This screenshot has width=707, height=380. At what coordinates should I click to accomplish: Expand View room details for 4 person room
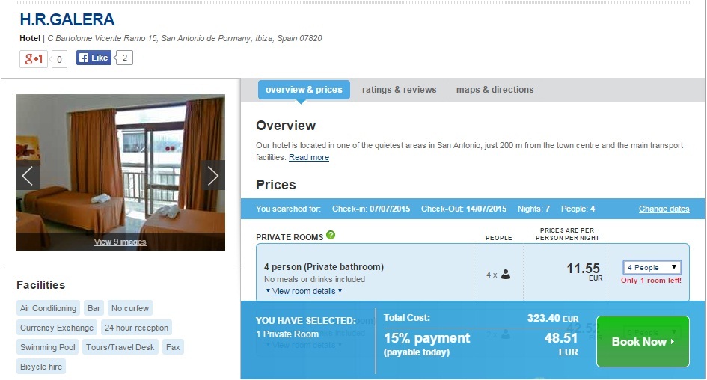pyautogui.click(x=303, y=291)
